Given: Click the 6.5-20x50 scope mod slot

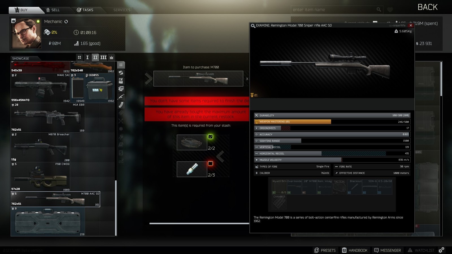Looking at the screenshot, I should (x=385, y=187).
